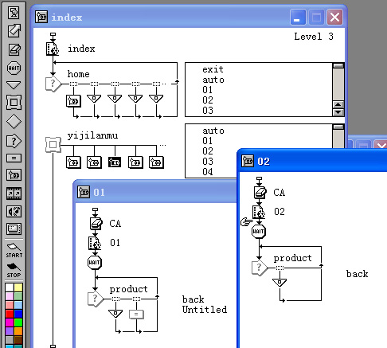387x348 pixels.
Task: Choose the Sound icon in the palette
Action: coord(14,211)
